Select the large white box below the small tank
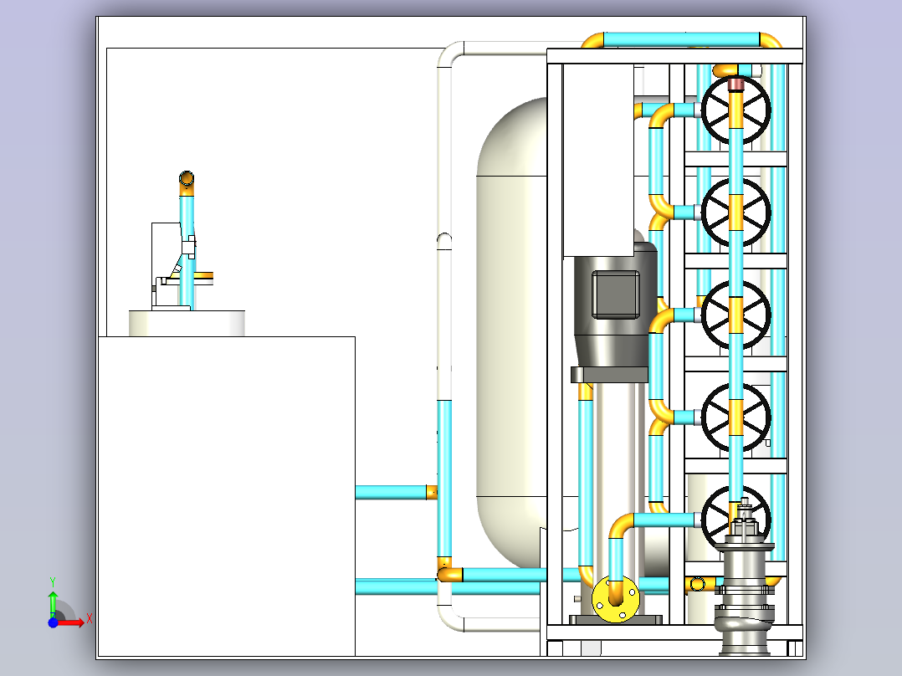The height and width of the screenshot is (676, 902). [x=227, y=496]
